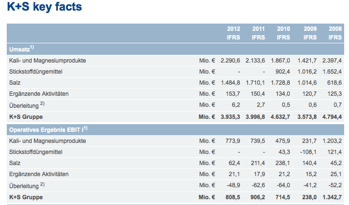This screenshot has height=205, width=349.
Task: Click the value 2.290,6
Action: click(x=230, y=61)
